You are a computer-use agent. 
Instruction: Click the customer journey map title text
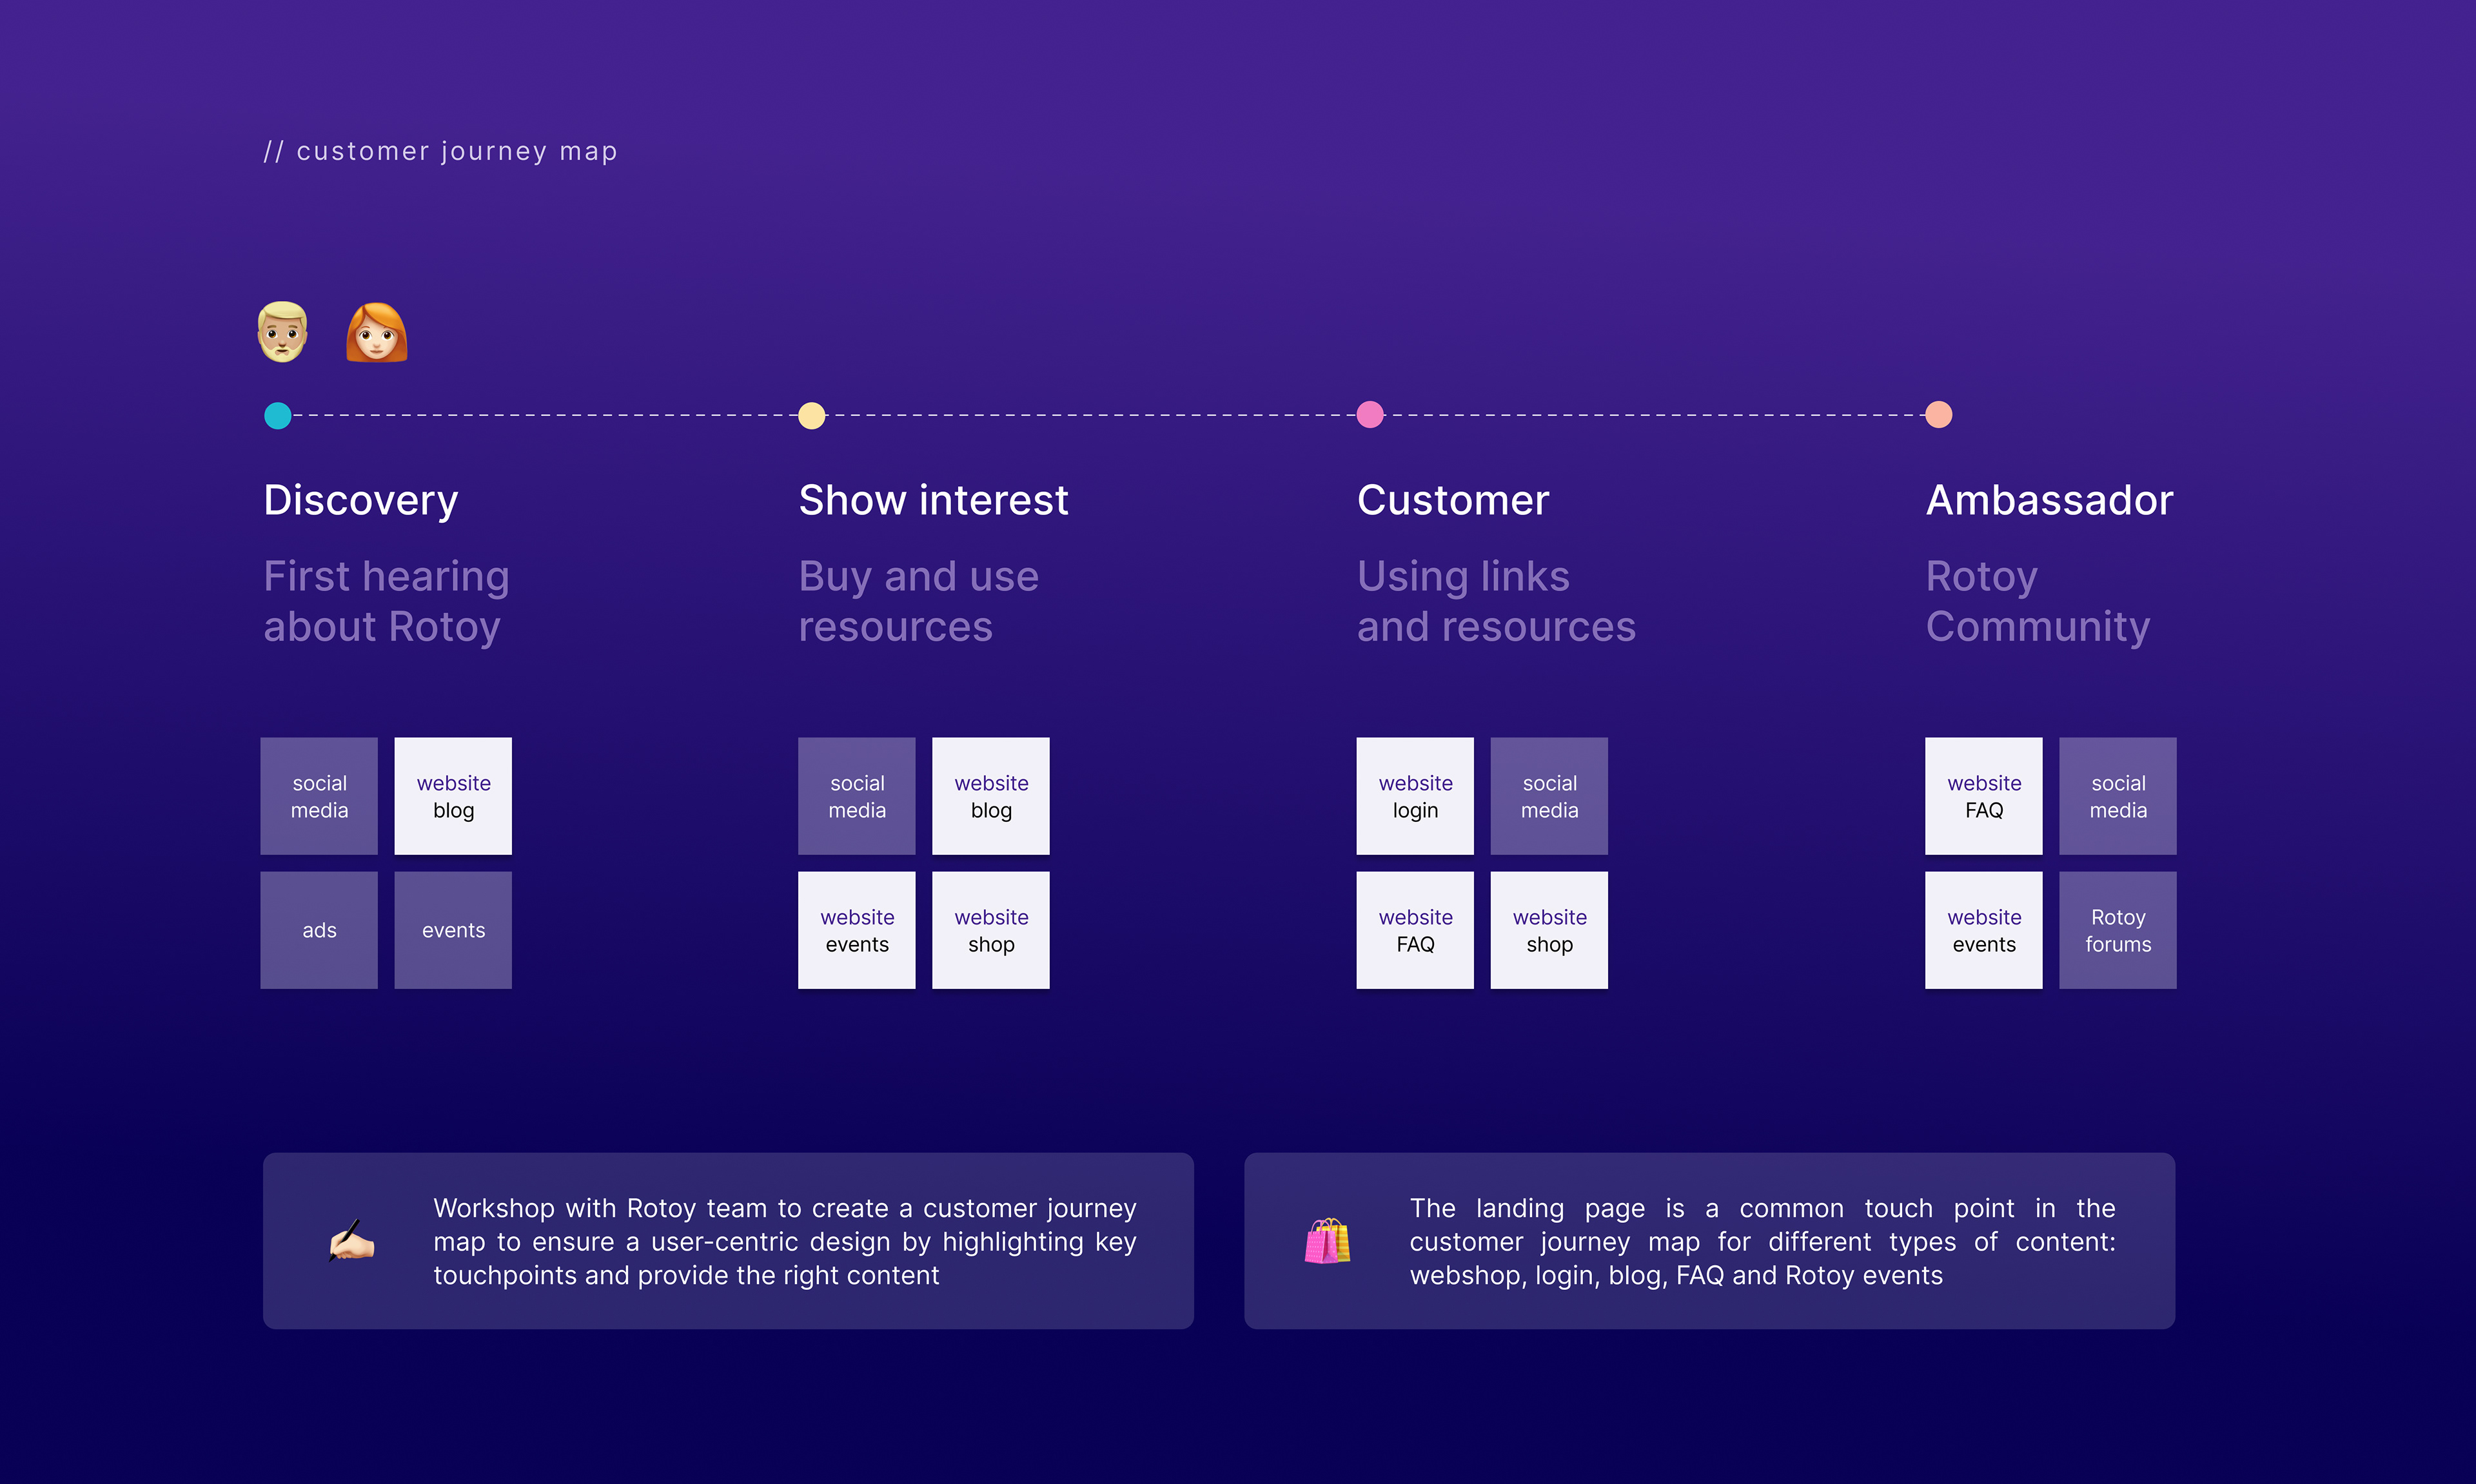441,151
